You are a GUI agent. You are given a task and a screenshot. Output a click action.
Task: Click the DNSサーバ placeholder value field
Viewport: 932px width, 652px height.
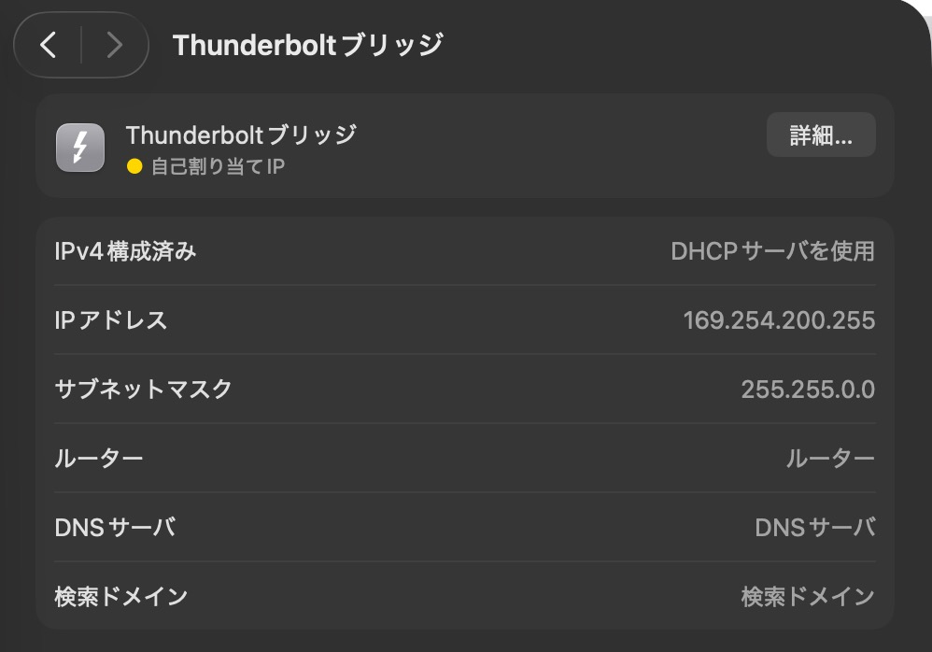pyautogui.click(x=814, y=528)
